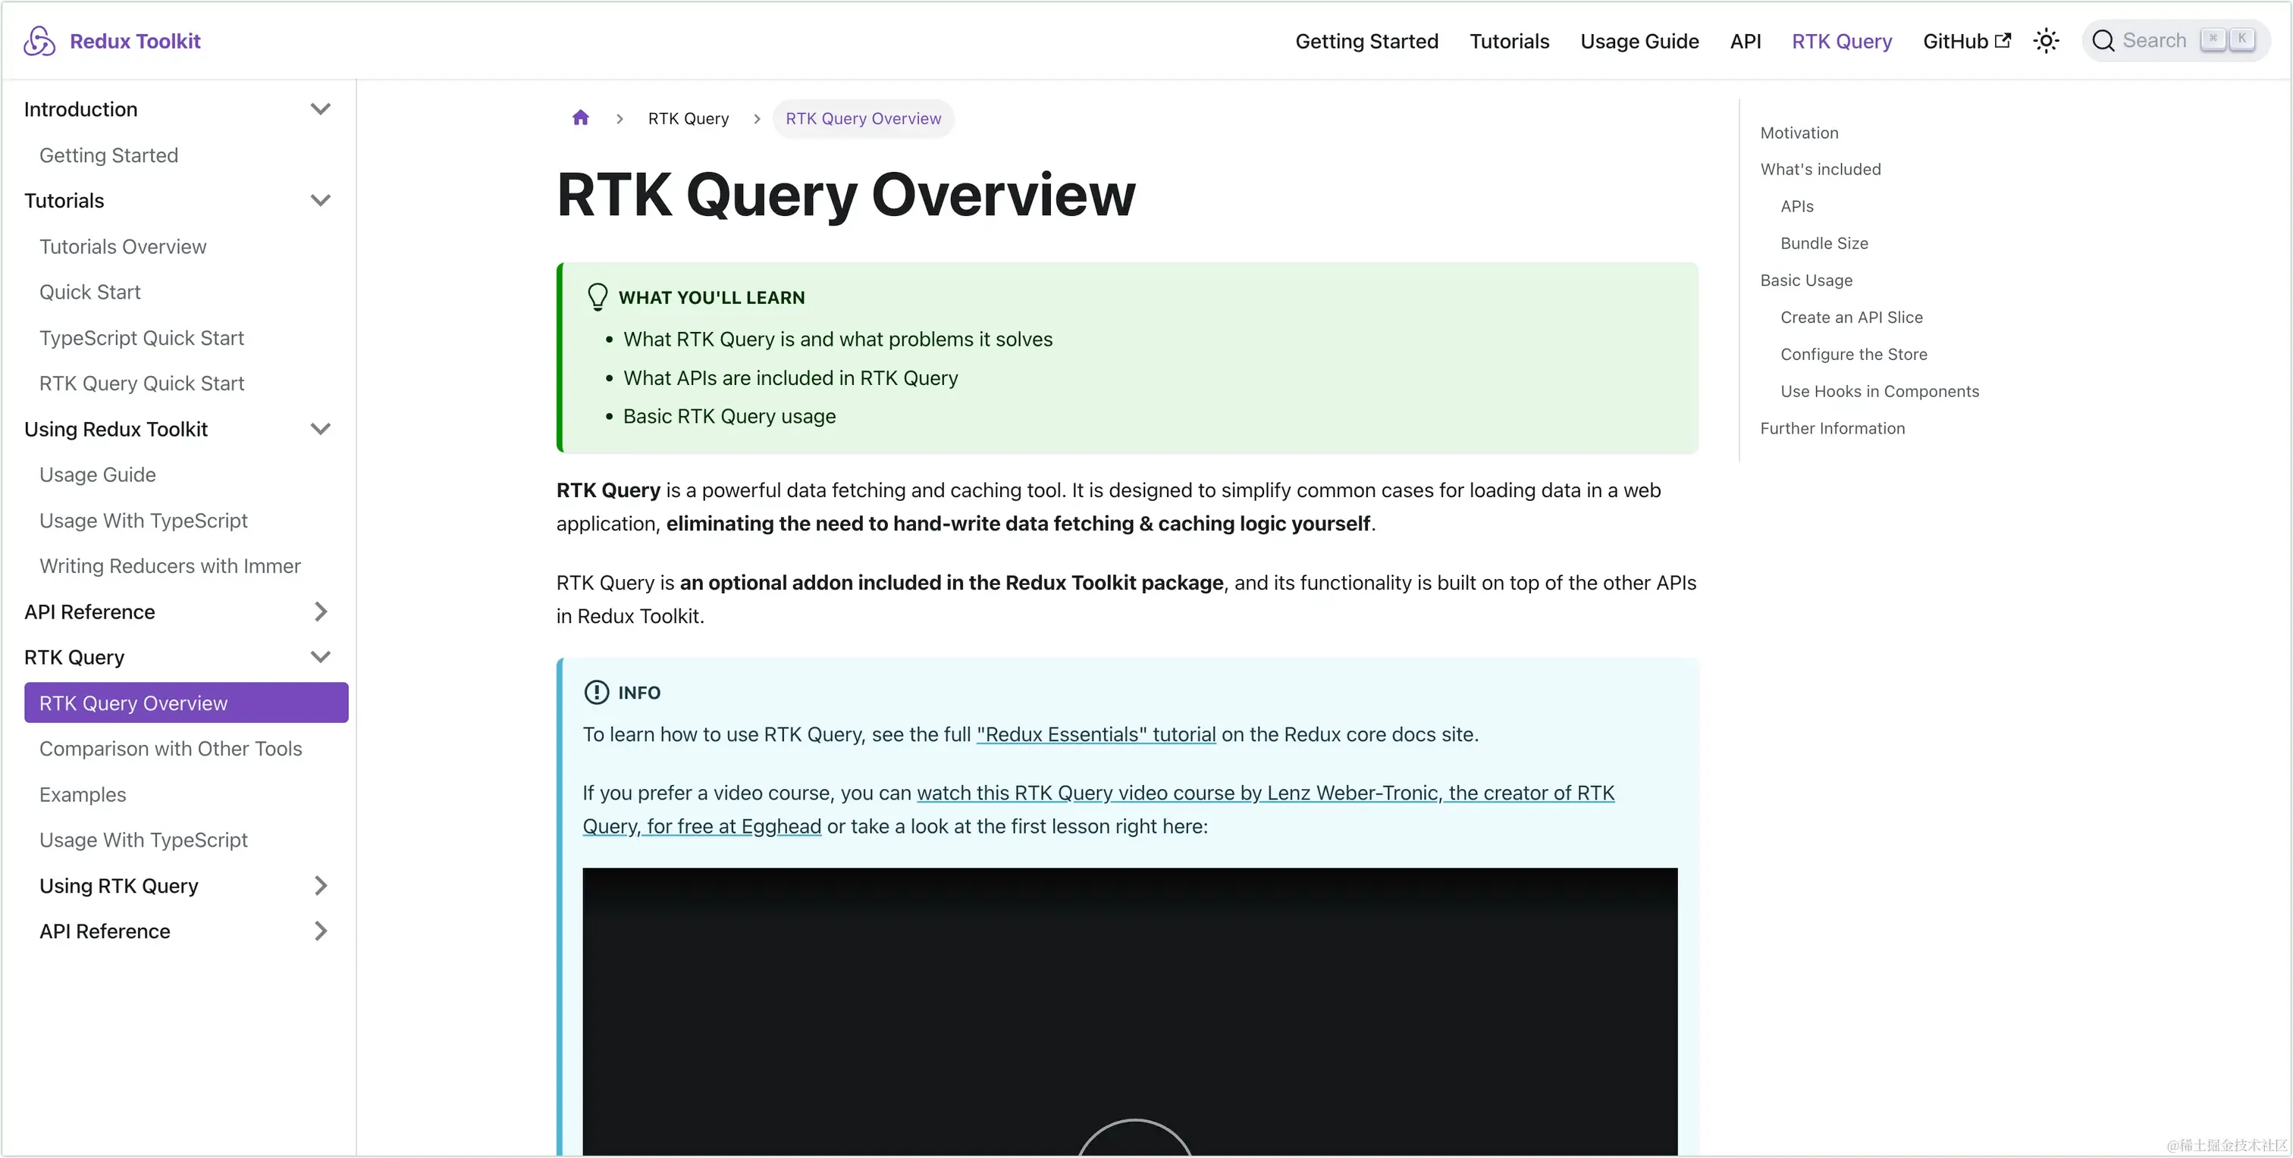Screen dimensions: 2293x1158
Task: Open Comparison with Other Tools
Action: [171, 749]
